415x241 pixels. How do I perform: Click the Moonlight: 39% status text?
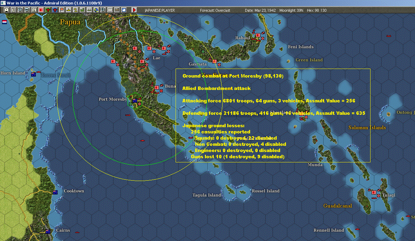pyautogui.click(x=292, y=10)
